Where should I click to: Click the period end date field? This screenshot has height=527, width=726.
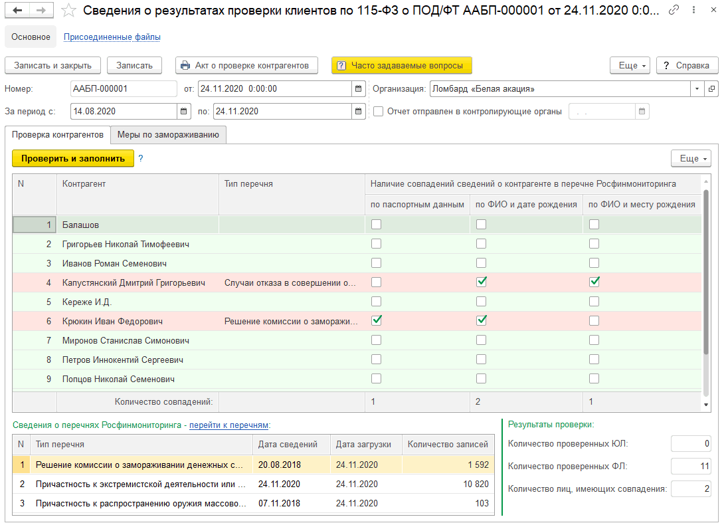(282, 111)
